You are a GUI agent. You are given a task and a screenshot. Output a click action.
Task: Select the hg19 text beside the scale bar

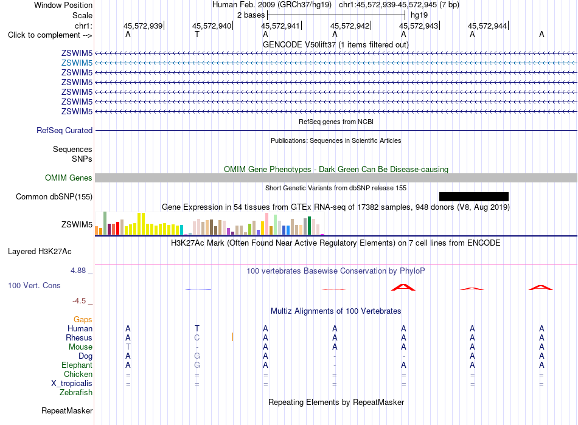[419, 15]
